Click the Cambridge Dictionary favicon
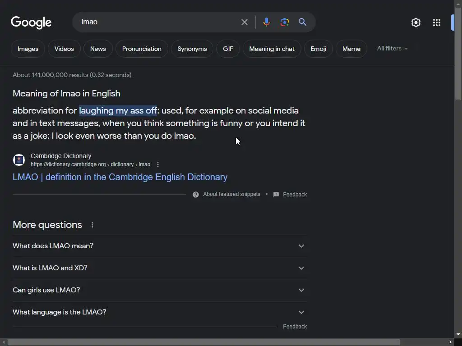Viewport: 462px width, 346px height. (19, 160)
